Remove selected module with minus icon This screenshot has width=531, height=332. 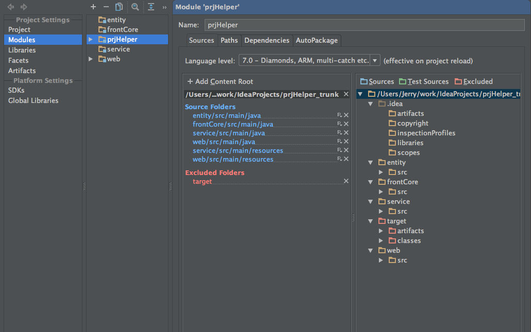coord(106,7)
